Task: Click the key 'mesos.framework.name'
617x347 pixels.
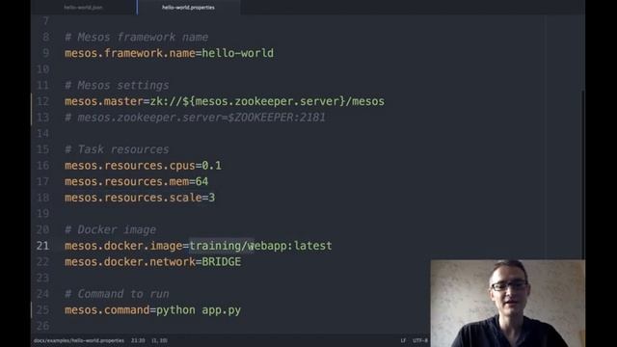Action: pyautogui.click(x=130, y=53)
